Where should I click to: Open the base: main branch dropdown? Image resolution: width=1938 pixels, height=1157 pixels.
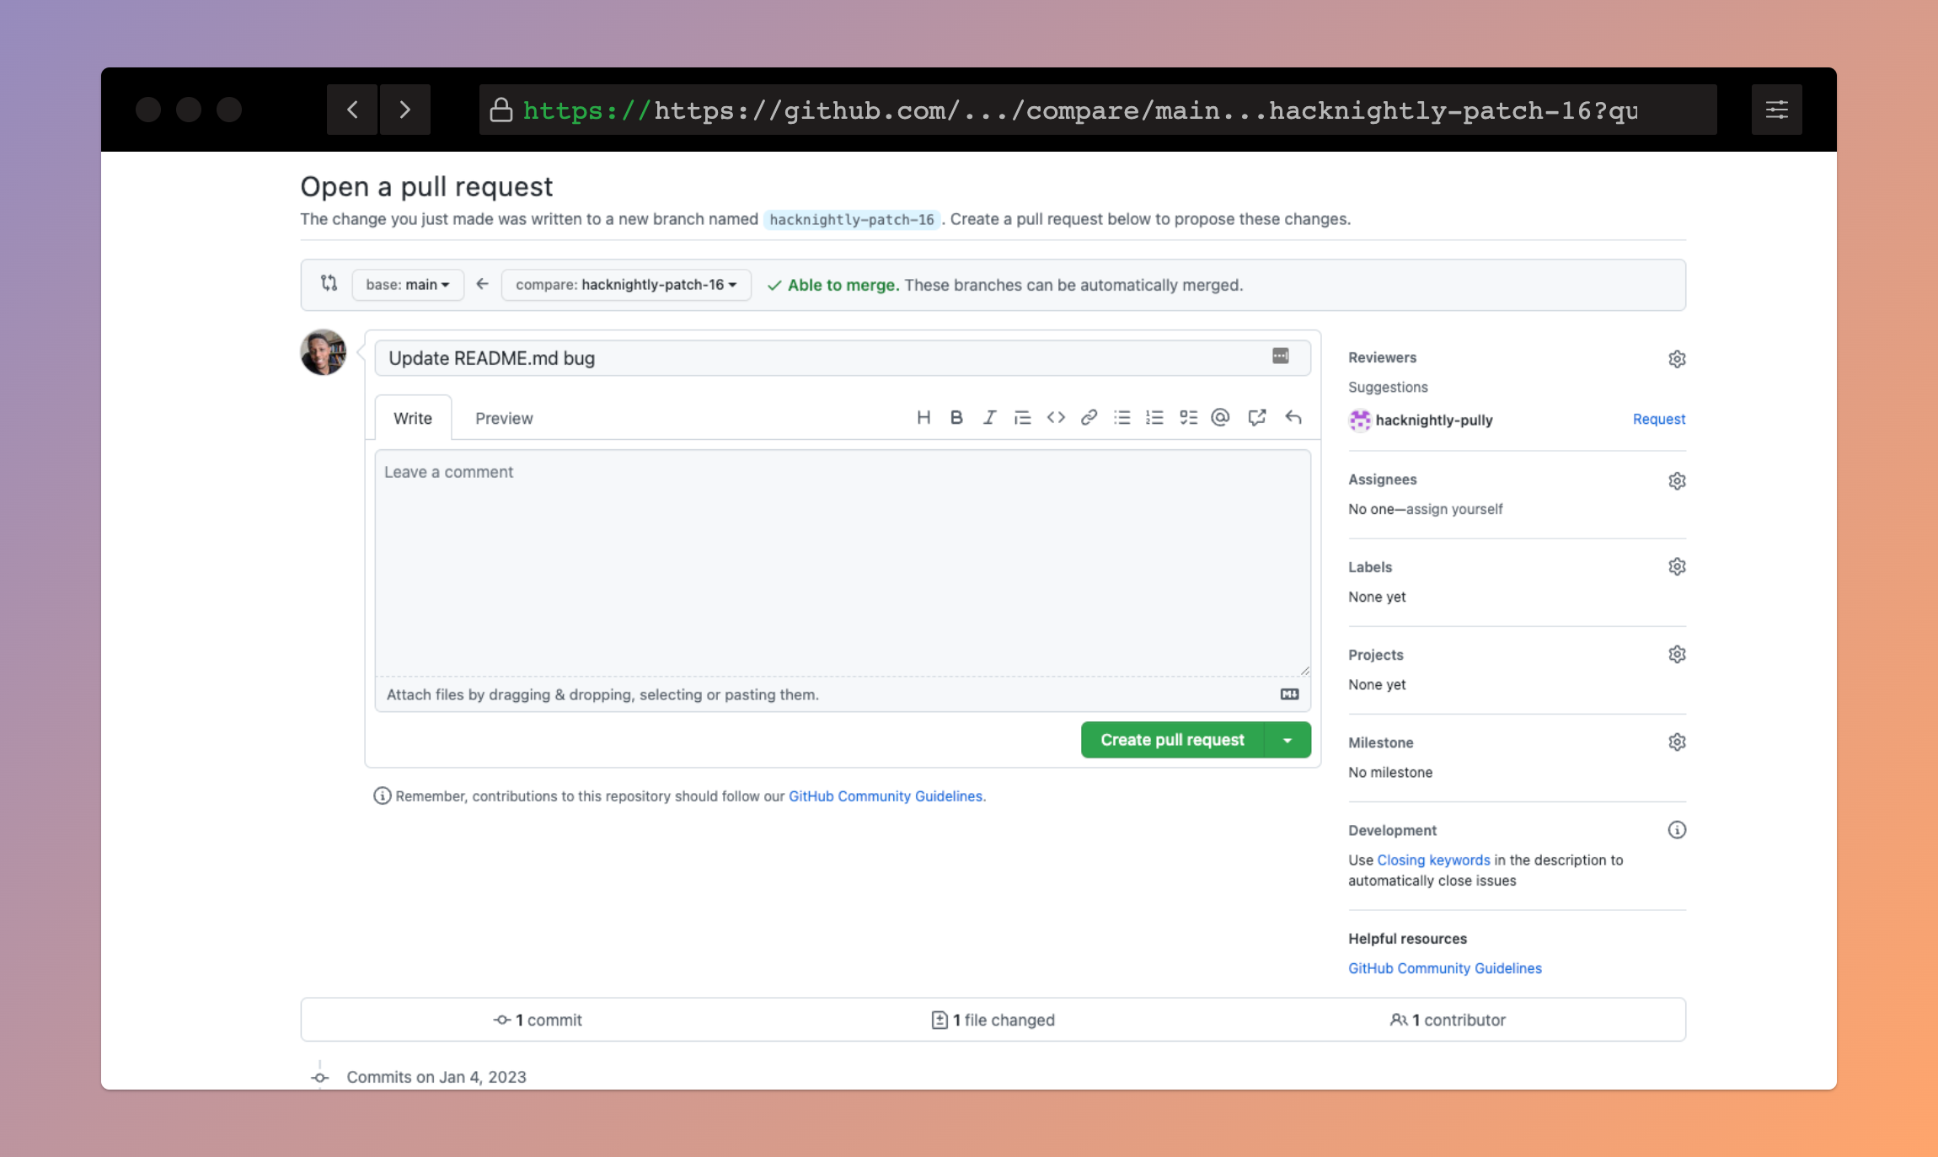tap(408, 285)
